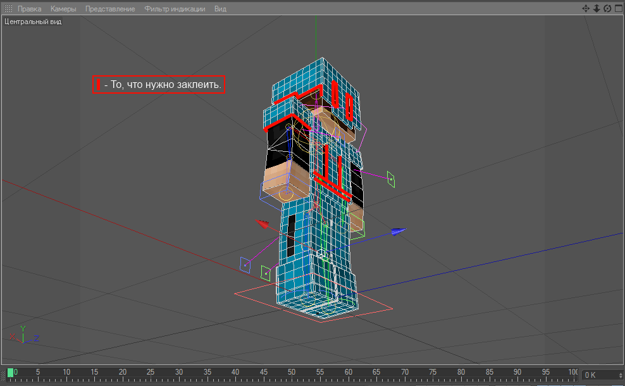This screenshot has width=625, height=386.
Task: Click the viewport pan (move camera) icon
Action: coord(586,9)
